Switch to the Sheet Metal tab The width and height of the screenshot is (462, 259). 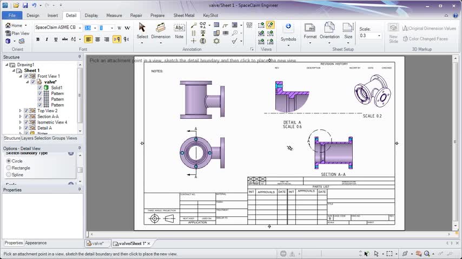tap(183, 15)
